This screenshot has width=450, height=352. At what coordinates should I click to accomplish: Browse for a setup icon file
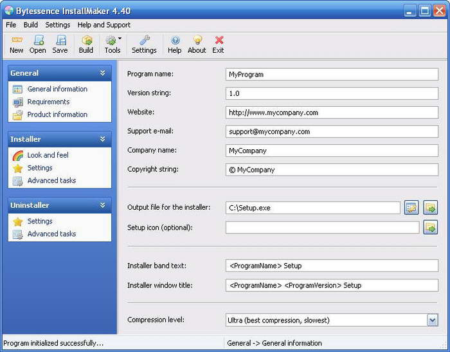point(431,227)
